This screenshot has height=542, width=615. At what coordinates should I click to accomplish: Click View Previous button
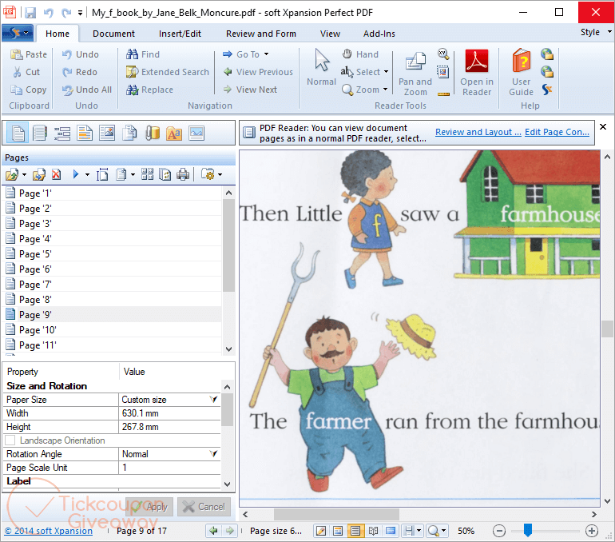[258, 72]
